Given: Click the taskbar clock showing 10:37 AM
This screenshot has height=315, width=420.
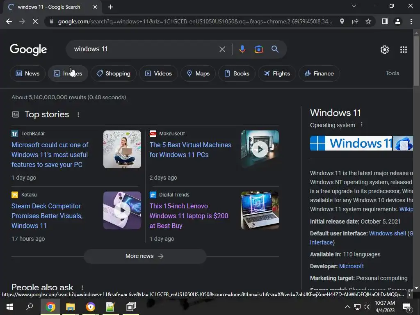Looking at the screenshot, I should (x=385, y=307).
